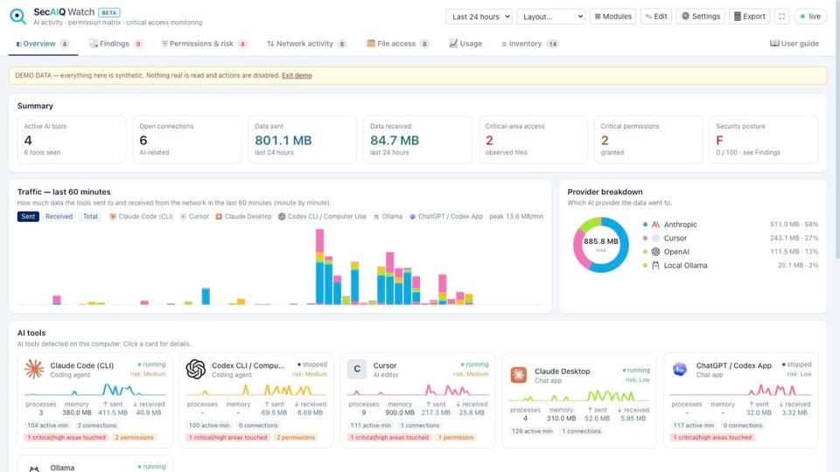840x472 pixels.
Task: Click '126 active min' on Claude Desktop card
Action: (532, 431)
